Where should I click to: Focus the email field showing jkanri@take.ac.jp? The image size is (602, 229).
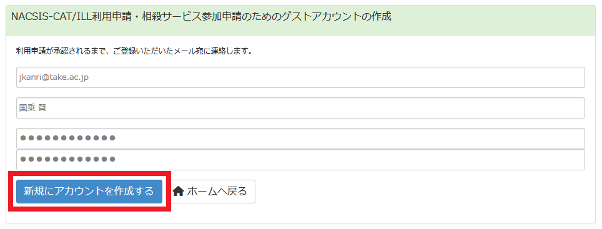300,77
